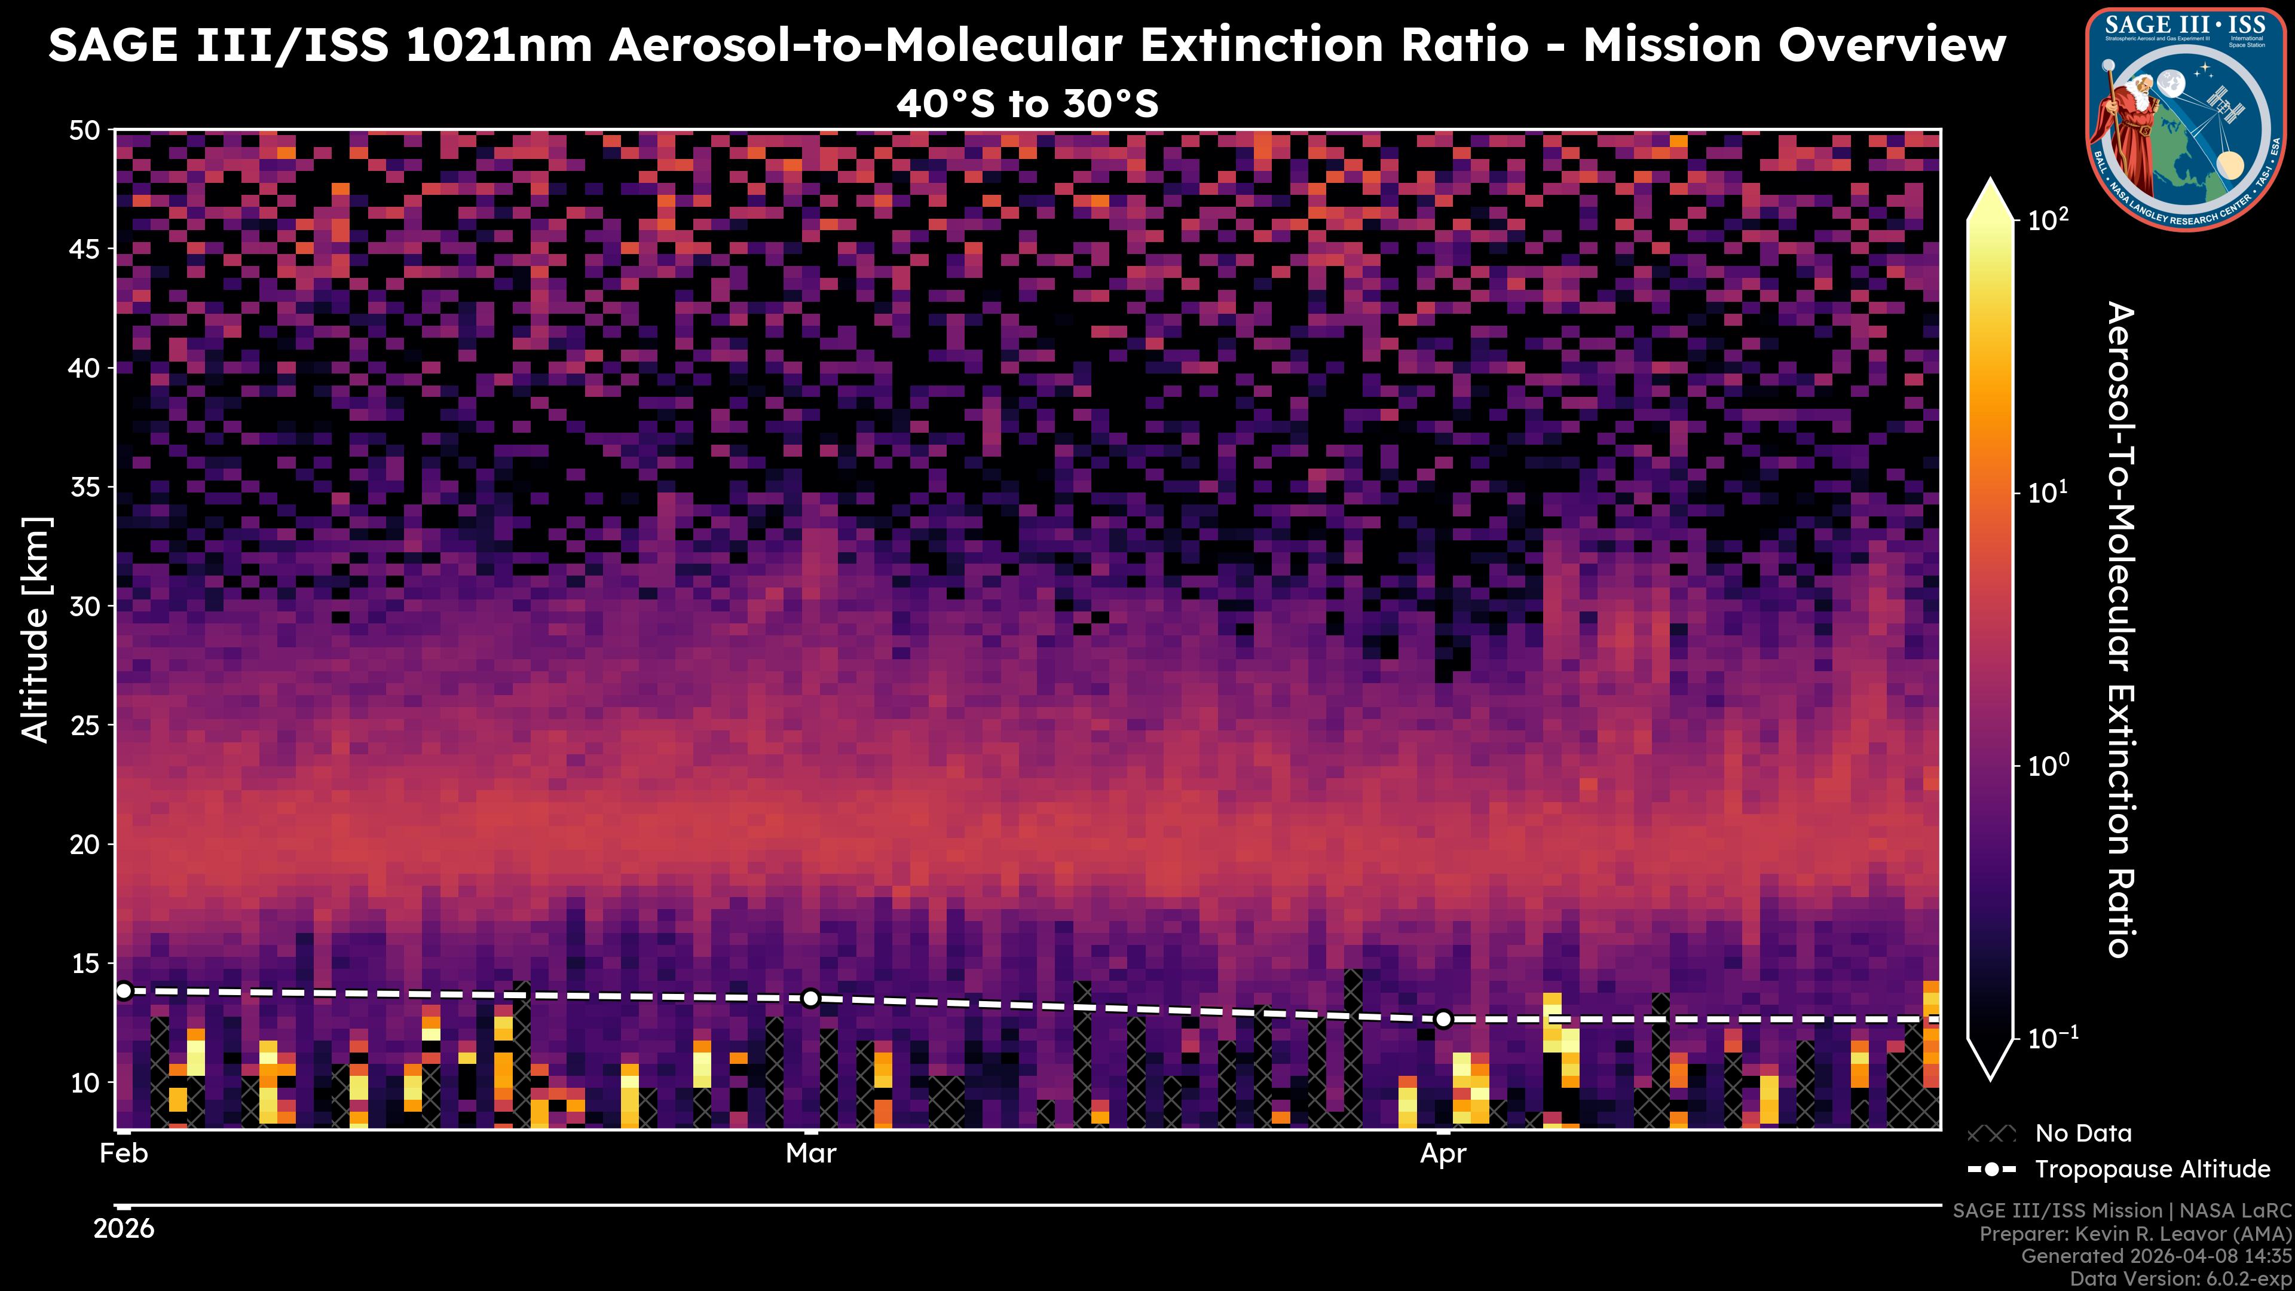Screen dimensions: 2295x1291
Task: Click the Apr x-axis tick label
Action: pyautogui.click(x=1443, y=1154)
